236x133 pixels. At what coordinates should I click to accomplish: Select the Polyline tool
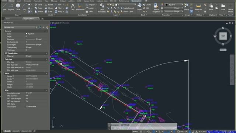(11, 7)
